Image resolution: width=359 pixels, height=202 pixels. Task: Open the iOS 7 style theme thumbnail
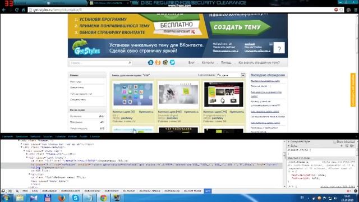133,95
